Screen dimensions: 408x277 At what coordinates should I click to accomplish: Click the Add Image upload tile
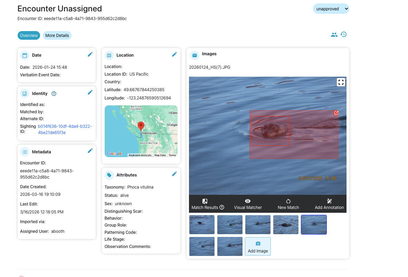[258, 246]
